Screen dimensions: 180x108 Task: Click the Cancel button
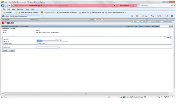pos(12,51)
